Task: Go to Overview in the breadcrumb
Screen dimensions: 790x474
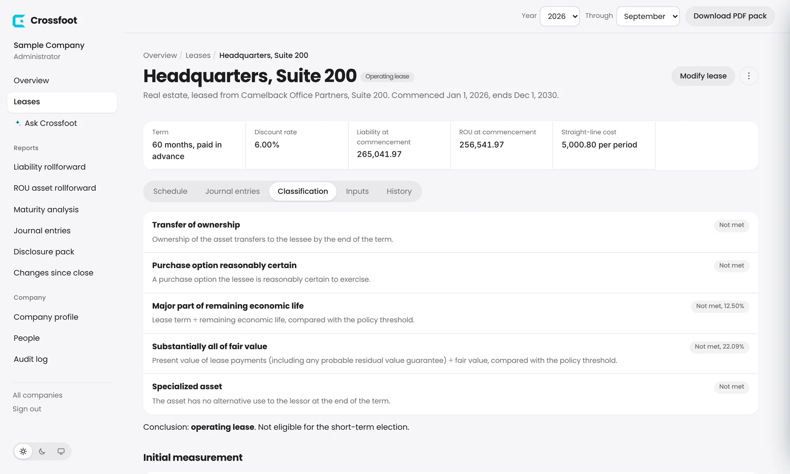Action: 160,55
